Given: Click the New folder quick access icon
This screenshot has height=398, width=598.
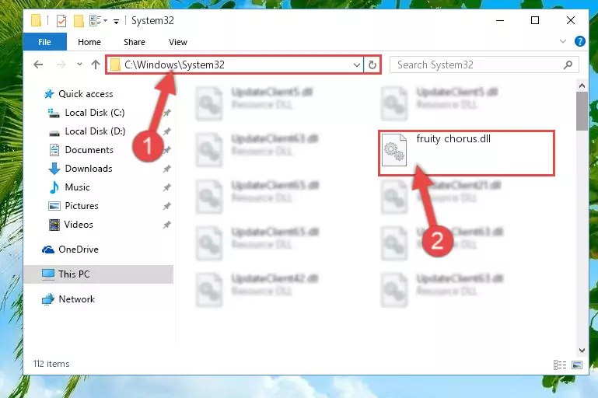Looking at the screenshot, I should pyautogui.click(x=79, y=20).
